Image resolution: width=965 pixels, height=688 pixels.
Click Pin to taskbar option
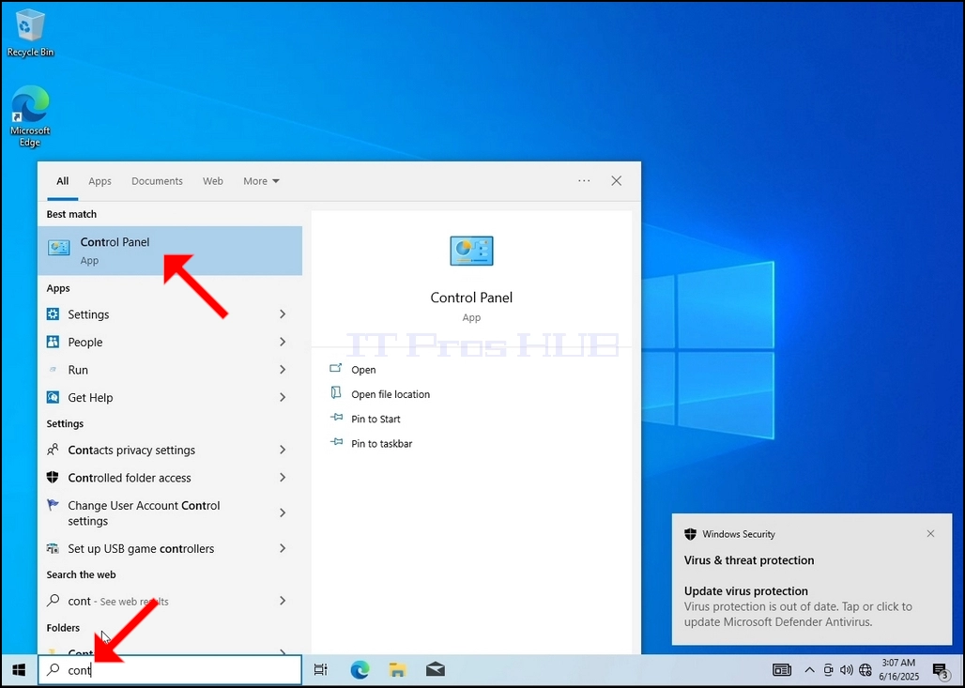[x=381, y=444]
